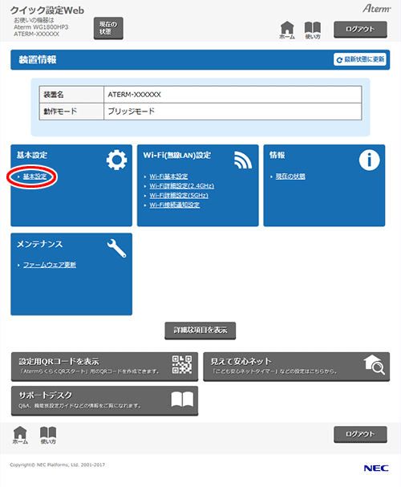This screenshot has width=401, height=487.
Task: Click 詳細な項目を表示 button
Action: coord(200,331)
